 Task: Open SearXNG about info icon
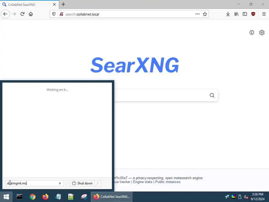252,32
